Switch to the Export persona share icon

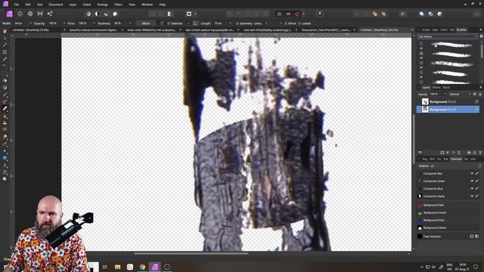pyautogui.click(x=50, y=14)
